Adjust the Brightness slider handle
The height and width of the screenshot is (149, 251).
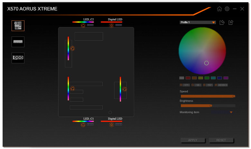tap(211, 106)
